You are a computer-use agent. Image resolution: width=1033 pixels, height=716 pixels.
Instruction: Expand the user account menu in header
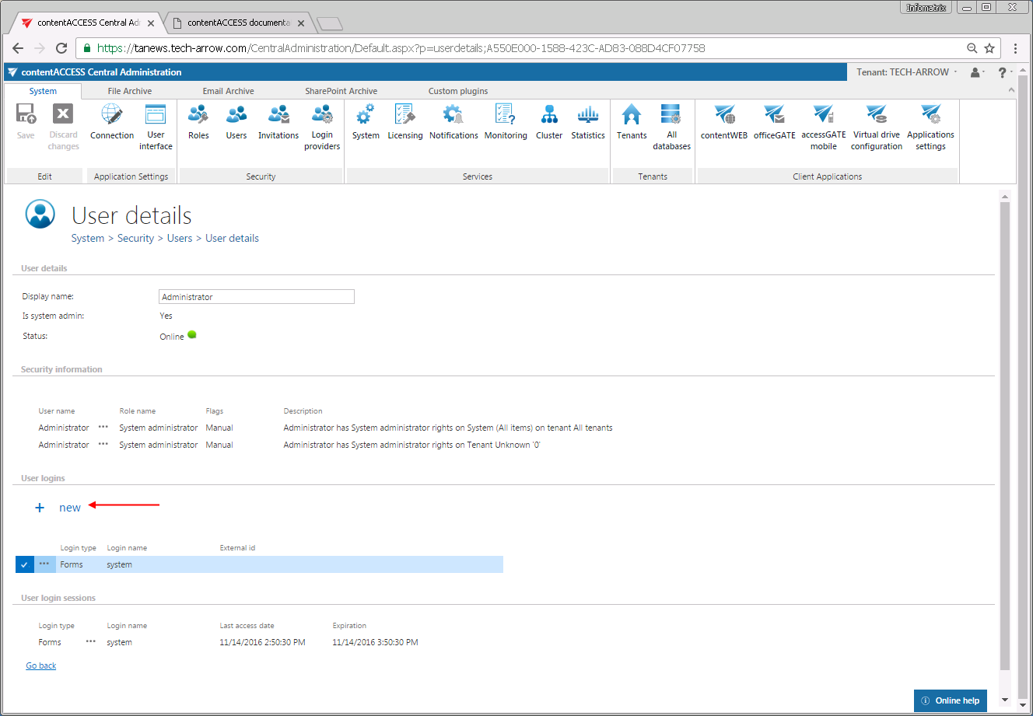click(977, 72)
